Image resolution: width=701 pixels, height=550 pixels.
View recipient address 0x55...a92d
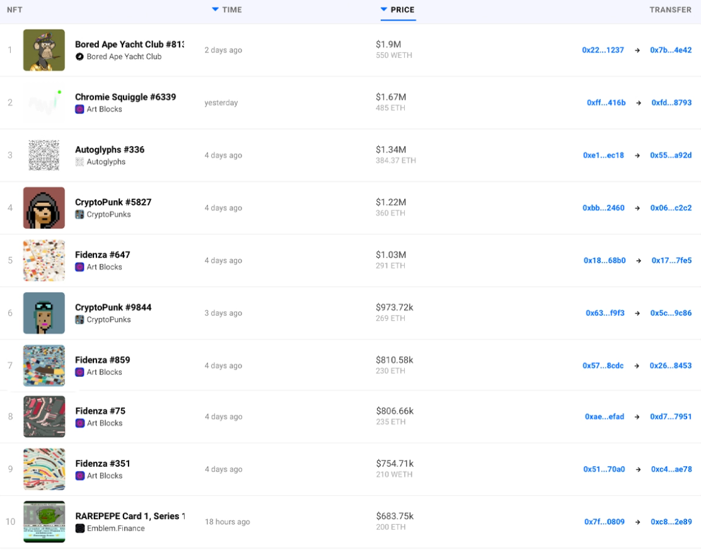pos(671,156)
